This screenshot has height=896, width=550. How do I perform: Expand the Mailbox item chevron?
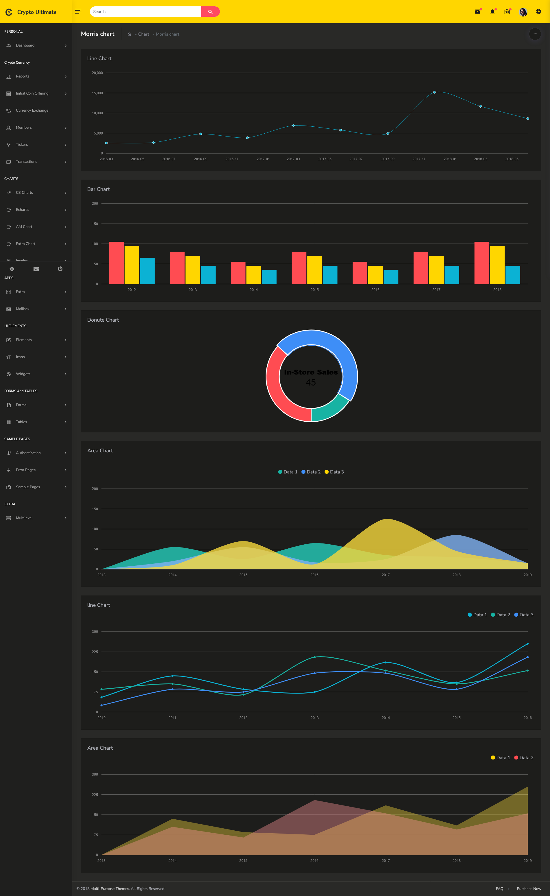(66, 309)
